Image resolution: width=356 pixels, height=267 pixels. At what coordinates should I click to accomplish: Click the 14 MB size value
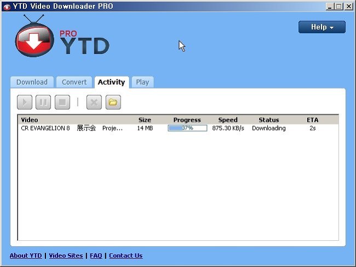click(145, 128)
